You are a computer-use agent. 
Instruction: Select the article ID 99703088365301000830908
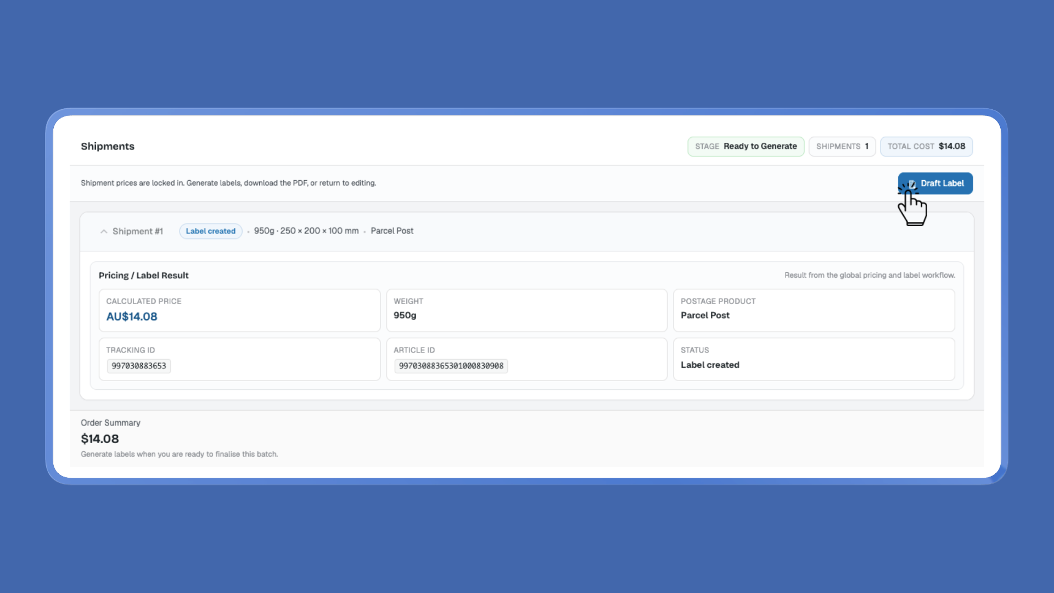point(451,366)
